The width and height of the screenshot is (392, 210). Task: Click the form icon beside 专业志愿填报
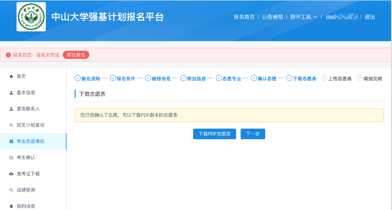pyautogui.click(x=12, y=141)
